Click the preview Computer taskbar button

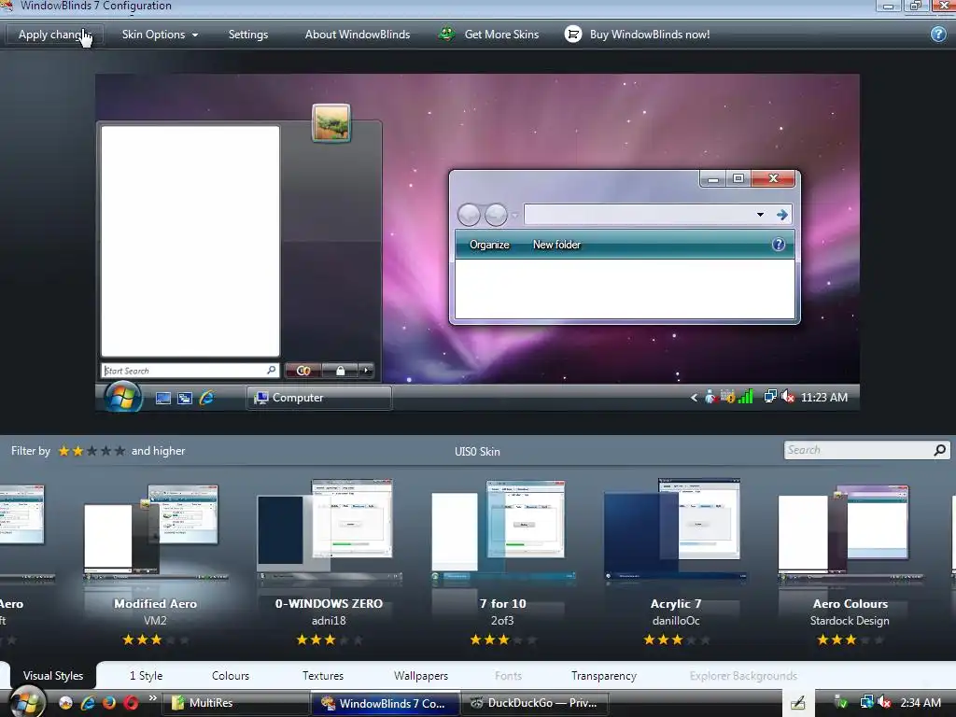(319, 398)
